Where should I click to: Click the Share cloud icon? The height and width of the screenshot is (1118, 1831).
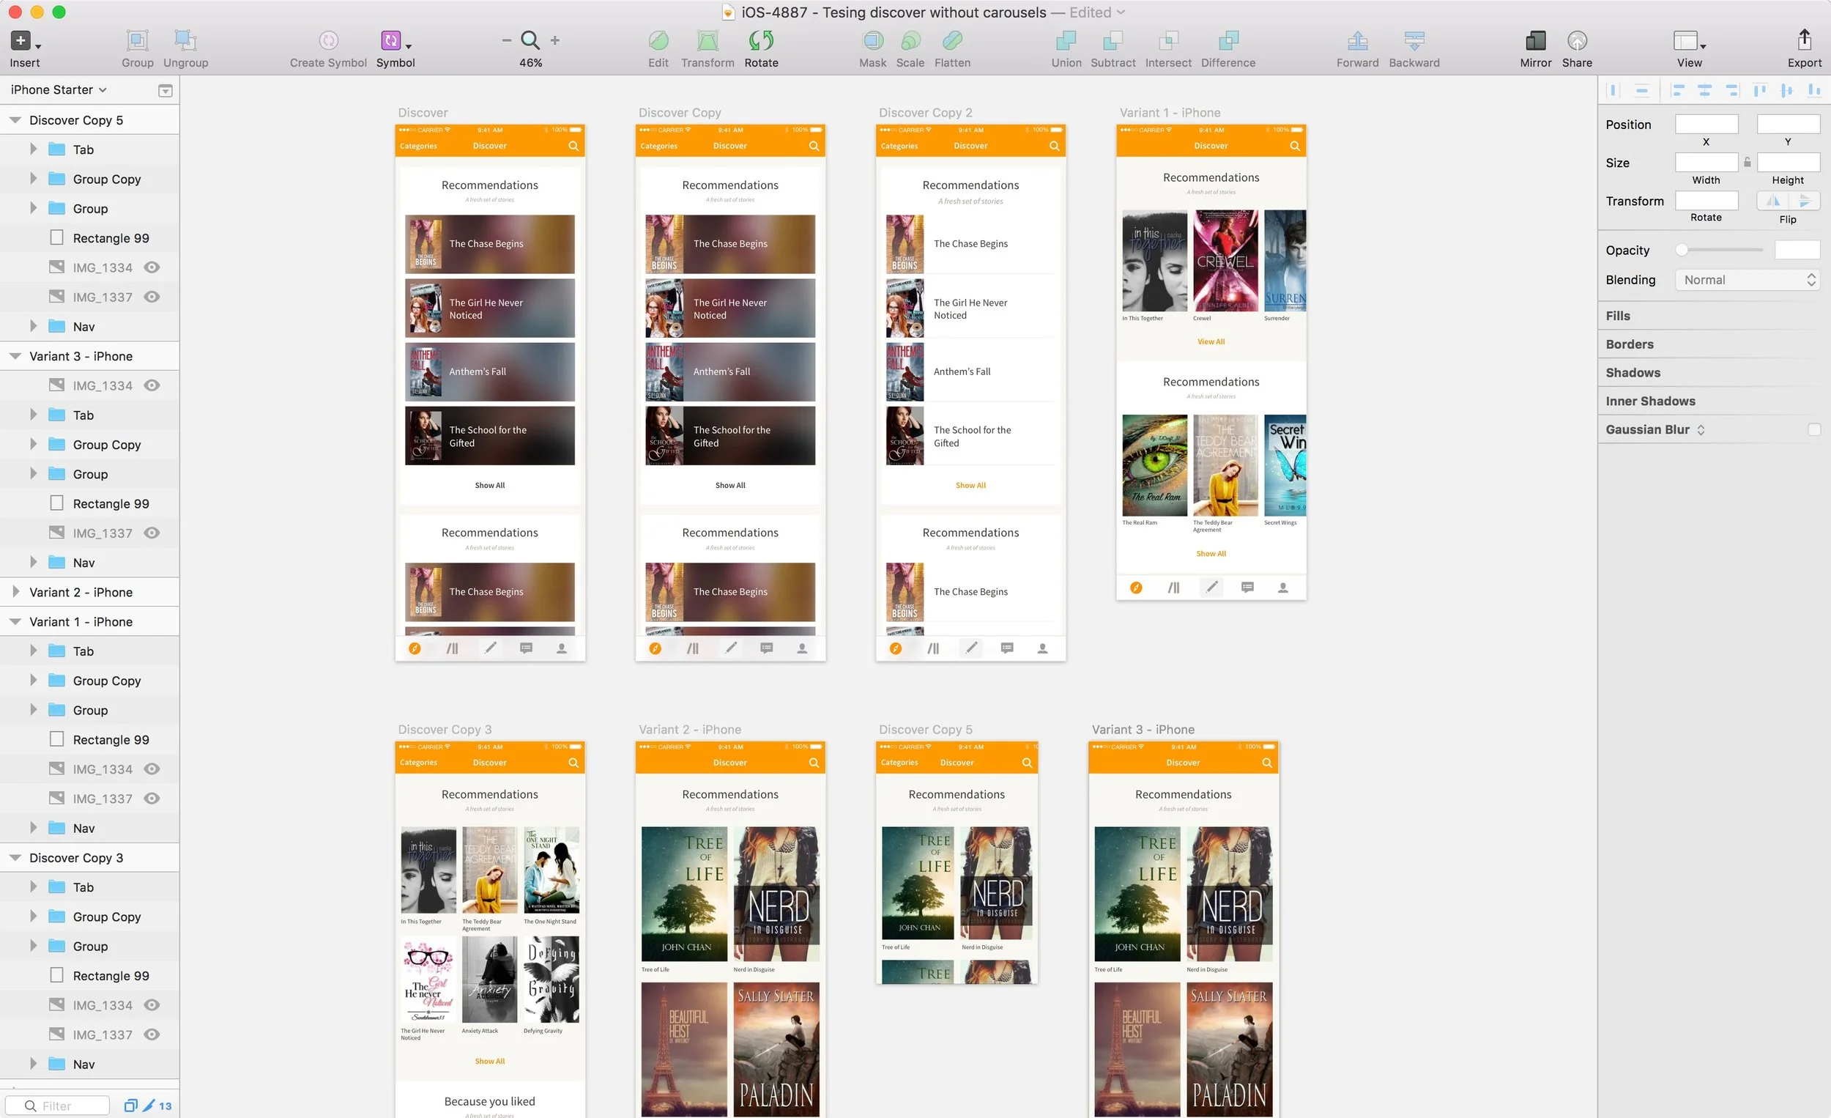tap(1576, 41)
